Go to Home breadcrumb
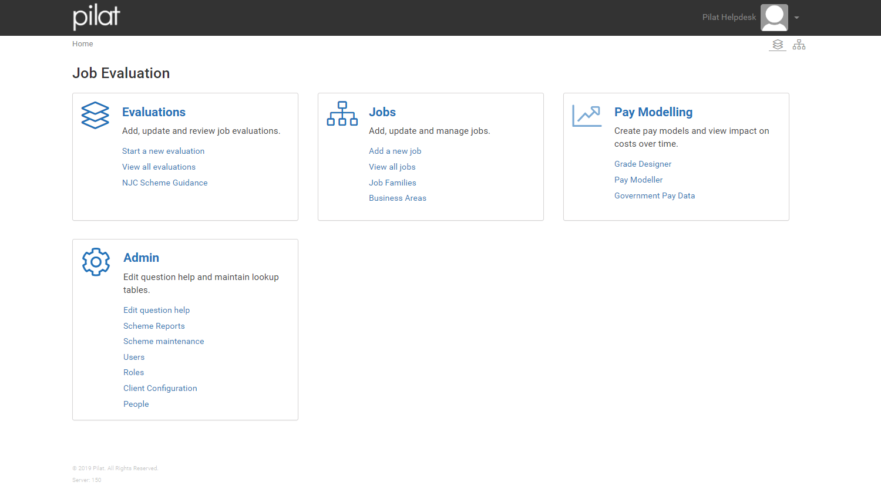Image resolution: width=881 pixels, height=499 pixels. click(83, 44)
